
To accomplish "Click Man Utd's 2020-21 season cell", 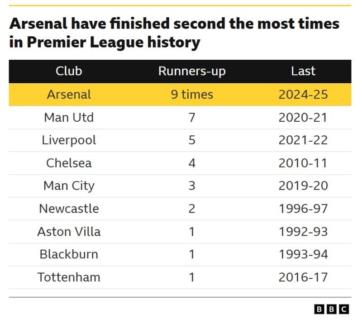I will pos(303,117).
